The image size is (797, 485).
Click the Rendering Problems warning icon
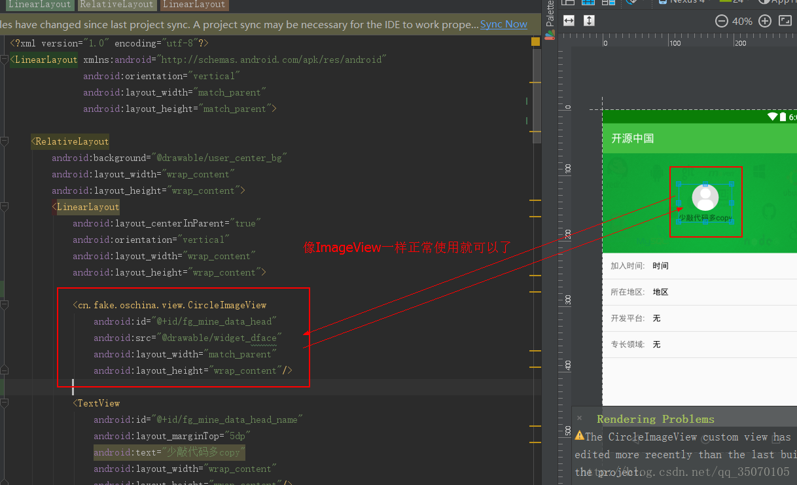pos(580,435)
